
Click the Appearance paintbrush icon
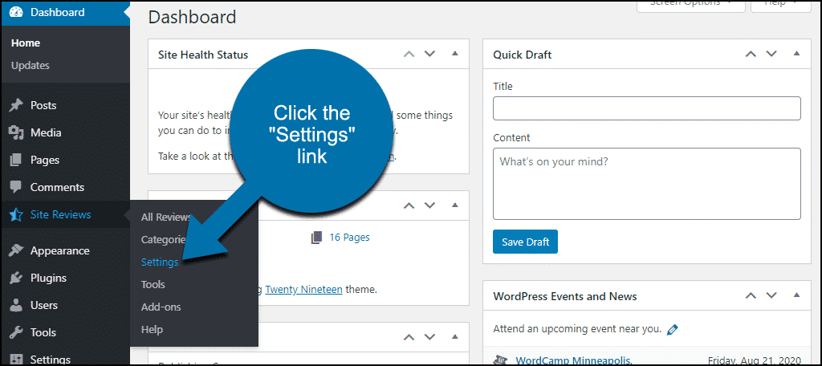click(x=16, y=250)
